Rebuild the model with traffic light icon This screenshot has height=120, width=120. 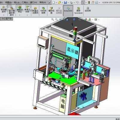click(89, 2)
